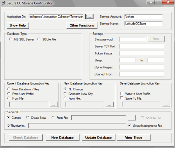
Task: Click the Check Database button
Action: tap(26, 137)
